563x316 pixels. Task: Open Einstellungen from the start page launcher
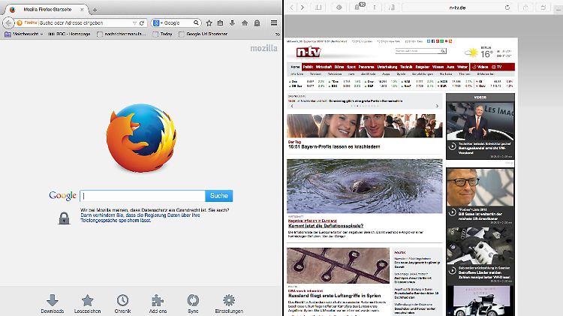[x=229, y=304]
